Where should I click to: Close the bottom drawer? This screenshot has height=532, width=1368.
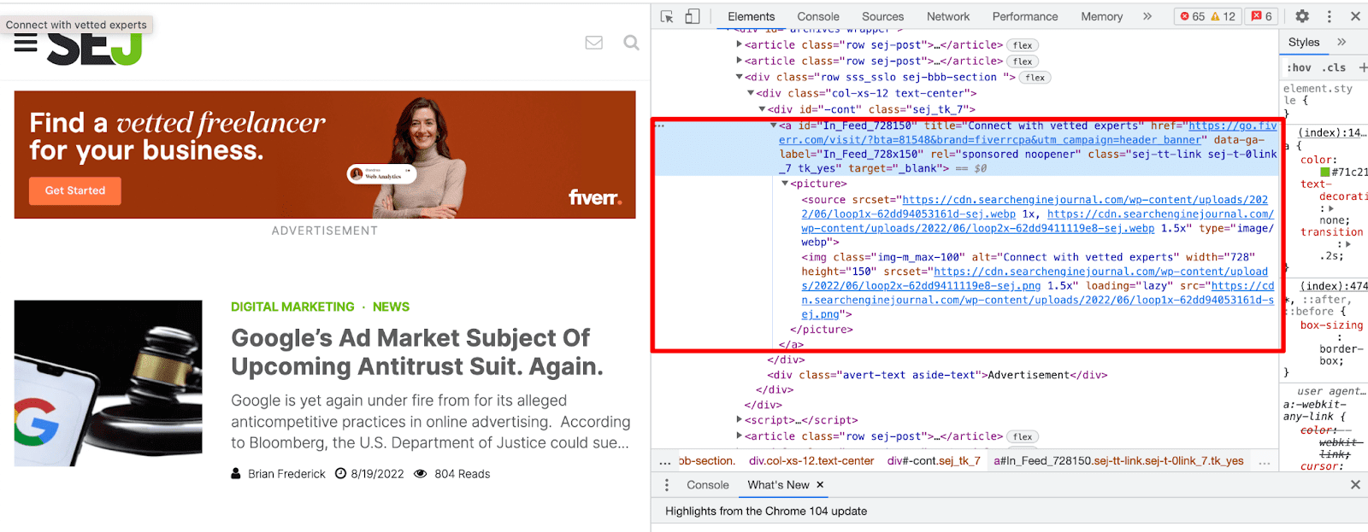pos(1355,485)
